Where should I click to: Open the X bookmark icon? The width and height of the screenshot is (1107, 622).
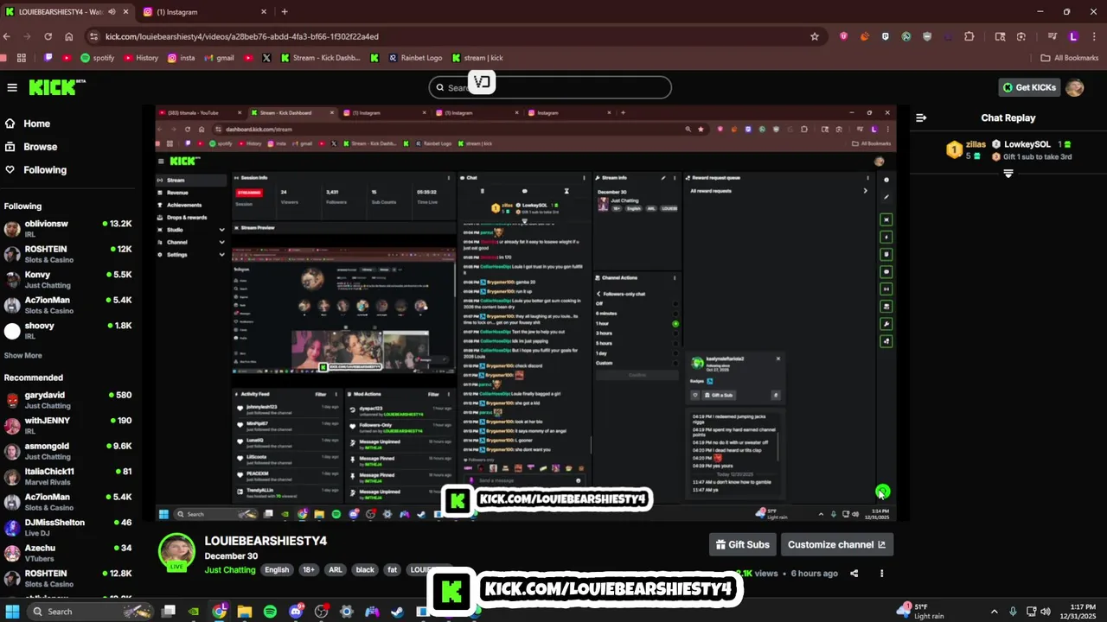tap(266, 58)
